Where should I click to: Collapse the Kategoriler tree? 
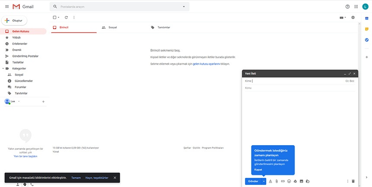pos(3,69)
